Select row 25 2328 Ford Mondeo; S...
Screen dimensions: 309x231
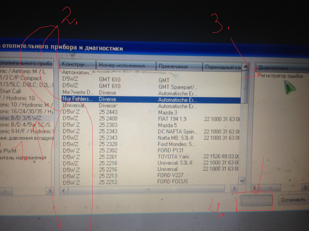[x=151, y=144]
